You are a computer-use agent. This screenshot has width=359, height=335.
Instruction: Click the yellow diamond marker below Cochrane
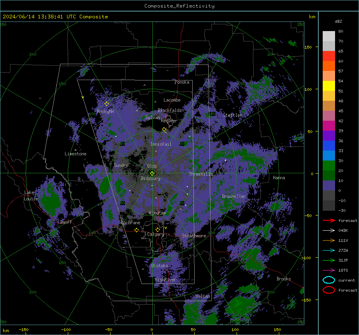(x=137, y=230)
